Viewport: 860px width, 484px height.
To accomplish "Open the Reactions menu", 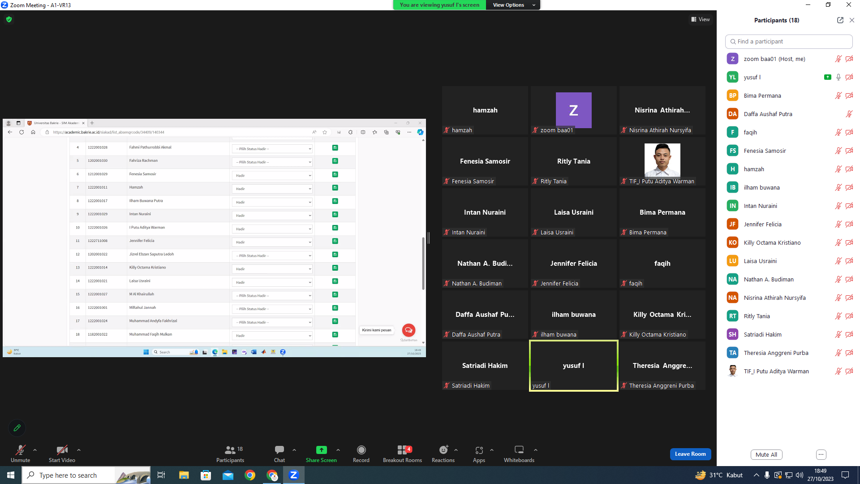I will (443, 454).
